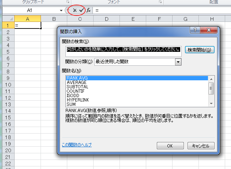
Task: Open the この関数のヘルプ link
Action: 77,145
